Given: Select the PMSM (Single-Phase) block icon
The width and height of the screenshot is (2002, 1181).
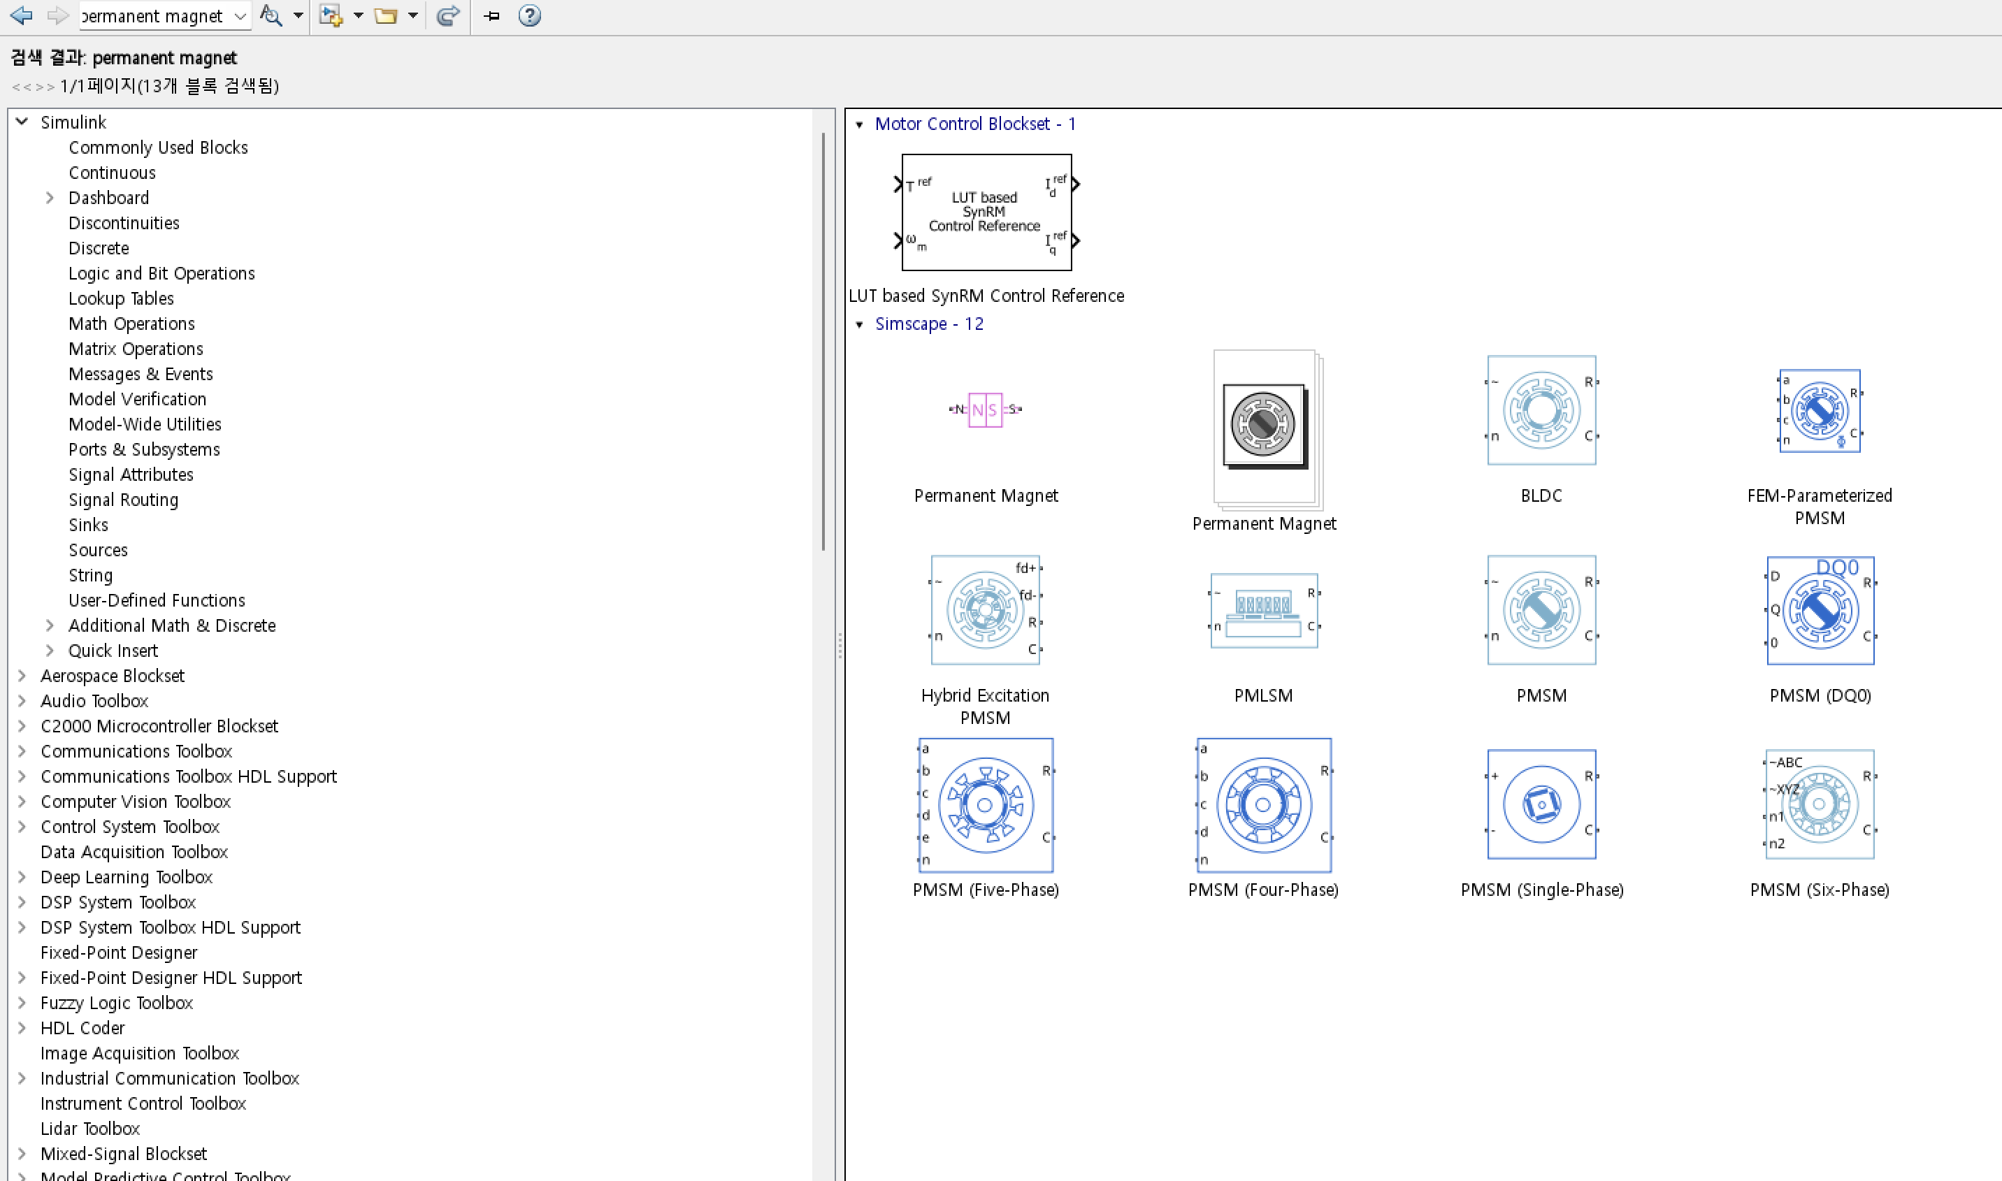Looking at the screenshot, I should (1542, 804).
